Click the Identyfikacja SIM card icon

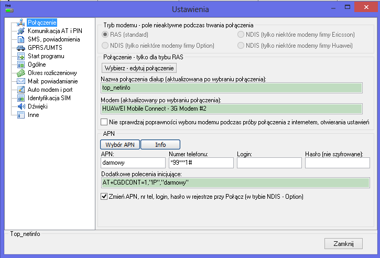point(21,98)
